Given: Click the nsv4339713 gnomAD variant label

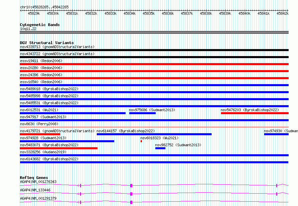Looking at the screenshot, I should click(x=57, y=47).
